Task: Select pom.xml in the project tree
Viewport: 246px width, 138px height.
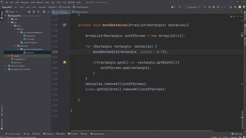Action: coord(16,62)
